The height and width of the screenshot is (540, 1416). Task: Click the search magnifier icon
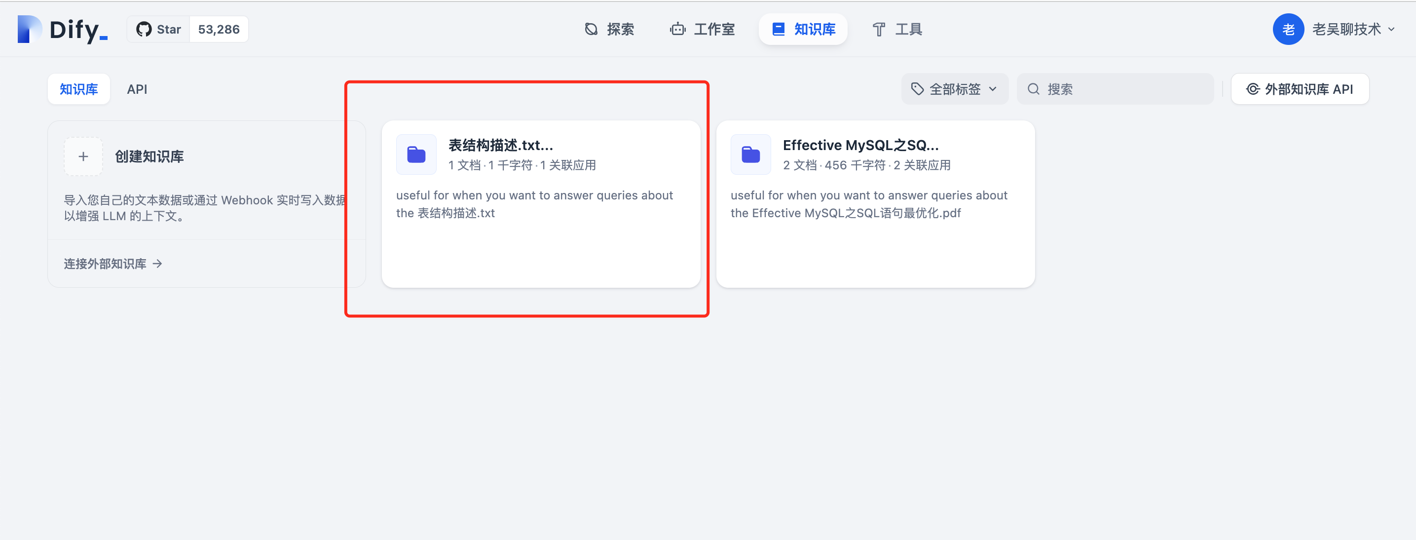(x=1034, y=89)
